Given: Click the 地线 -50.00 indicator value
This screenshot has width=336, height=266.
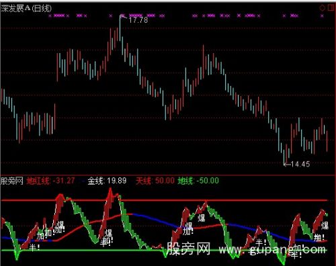Looking at the screenshot, I should [198, 181].
